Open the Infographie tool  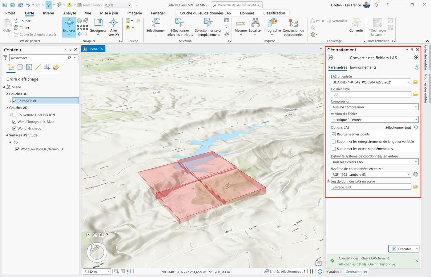(272, 27)
